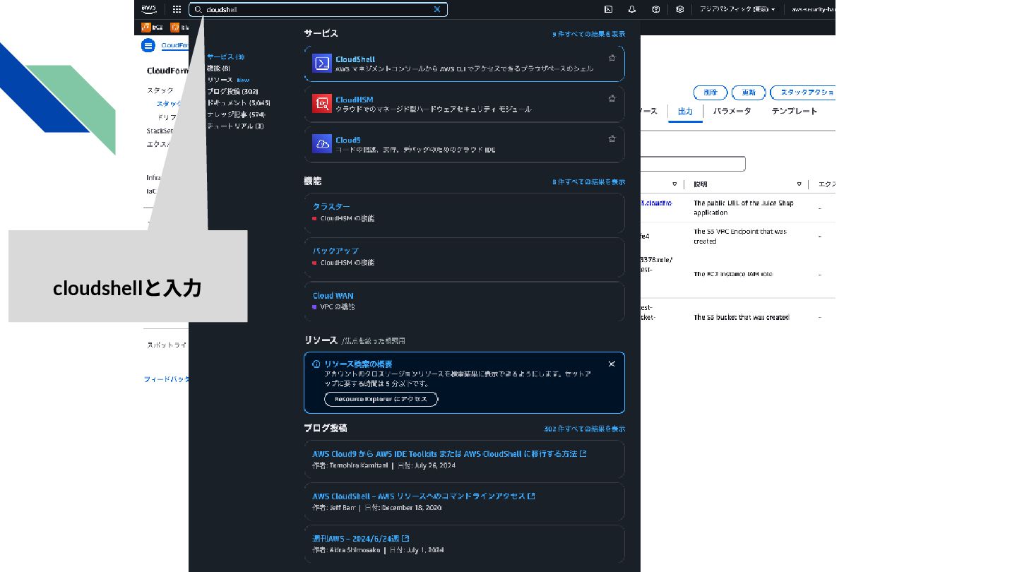Toggle the CloudFormation side navigation hamburger
The width and height of the screenshot is (1017, 572).
(x=148, y=46)
